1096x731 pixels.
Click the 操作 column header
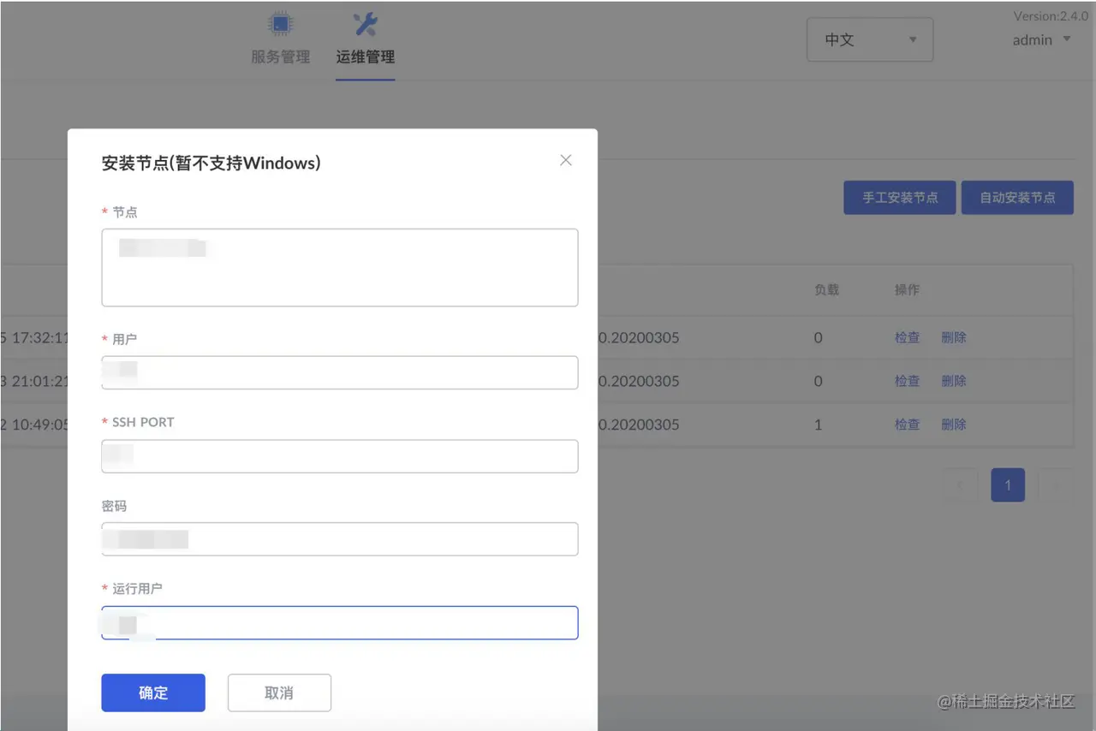(908, 289)
